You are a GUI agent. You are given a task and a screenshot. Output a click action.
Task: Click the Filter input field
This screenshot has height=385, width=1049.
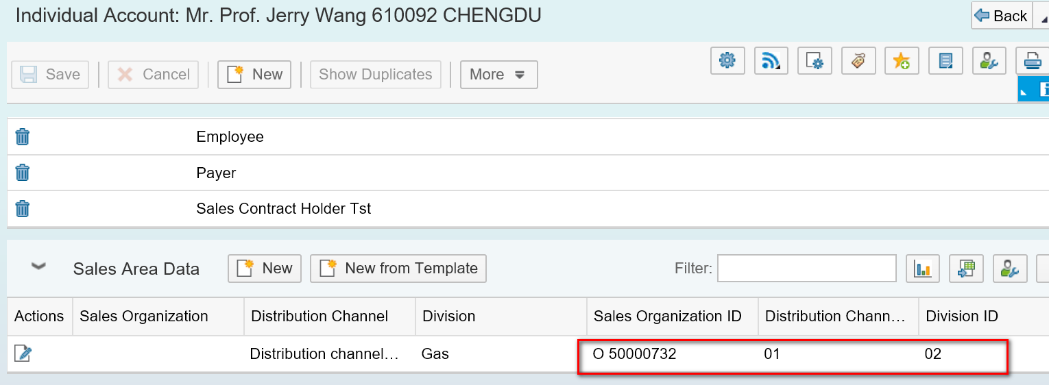click(806, 269)
